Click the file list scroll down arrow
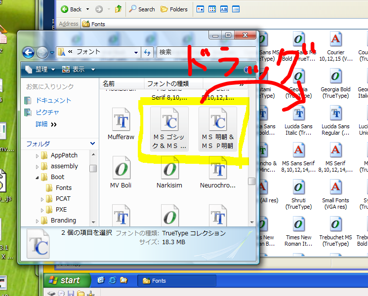 [x=252, y=222]
